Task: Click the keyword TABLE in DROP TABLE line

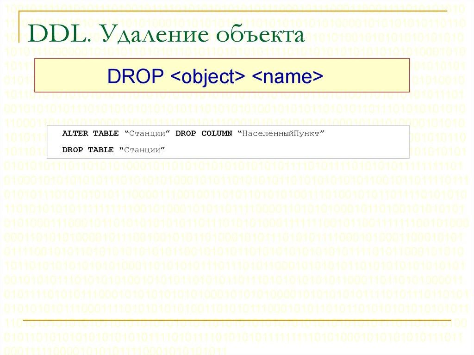Action: [103, 149]
